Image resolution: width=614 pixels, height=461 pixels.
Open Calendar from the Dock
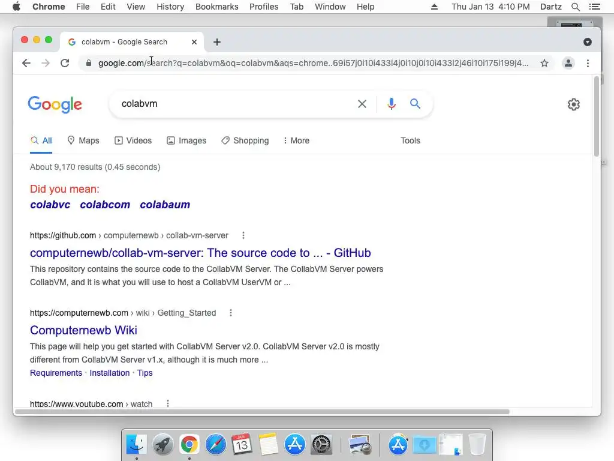(x=242, y=444)
